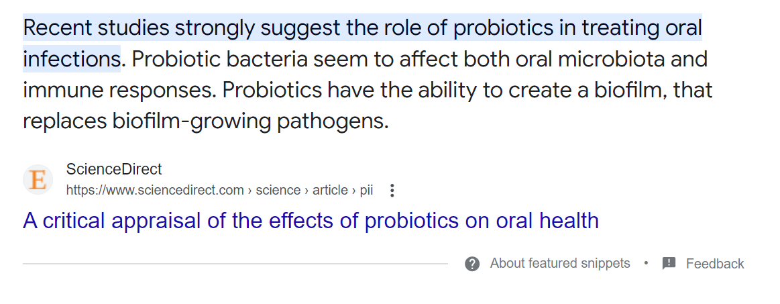
Task: Click the phrase "immune responses"
Action: (118, 90)
